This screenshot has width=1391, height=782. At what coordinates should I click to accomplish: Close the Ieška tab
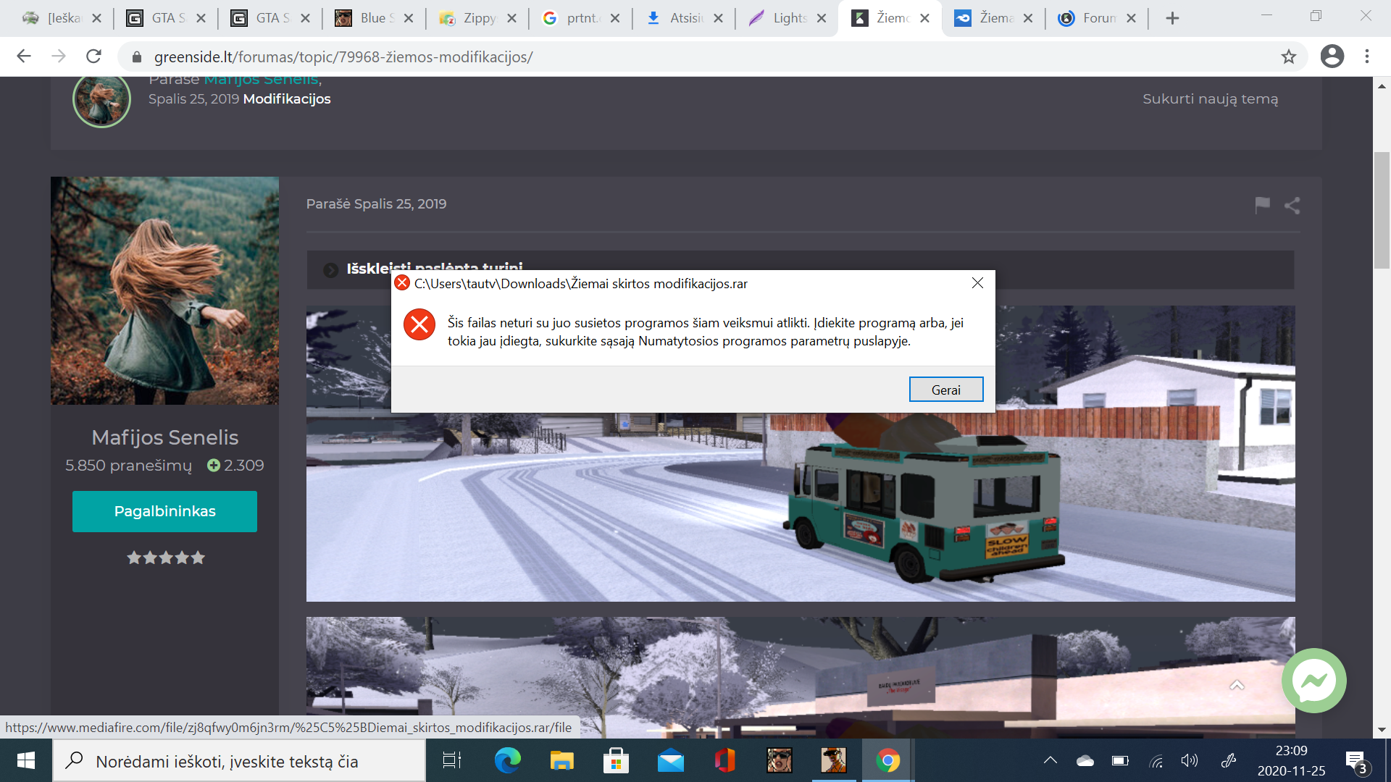97,18
